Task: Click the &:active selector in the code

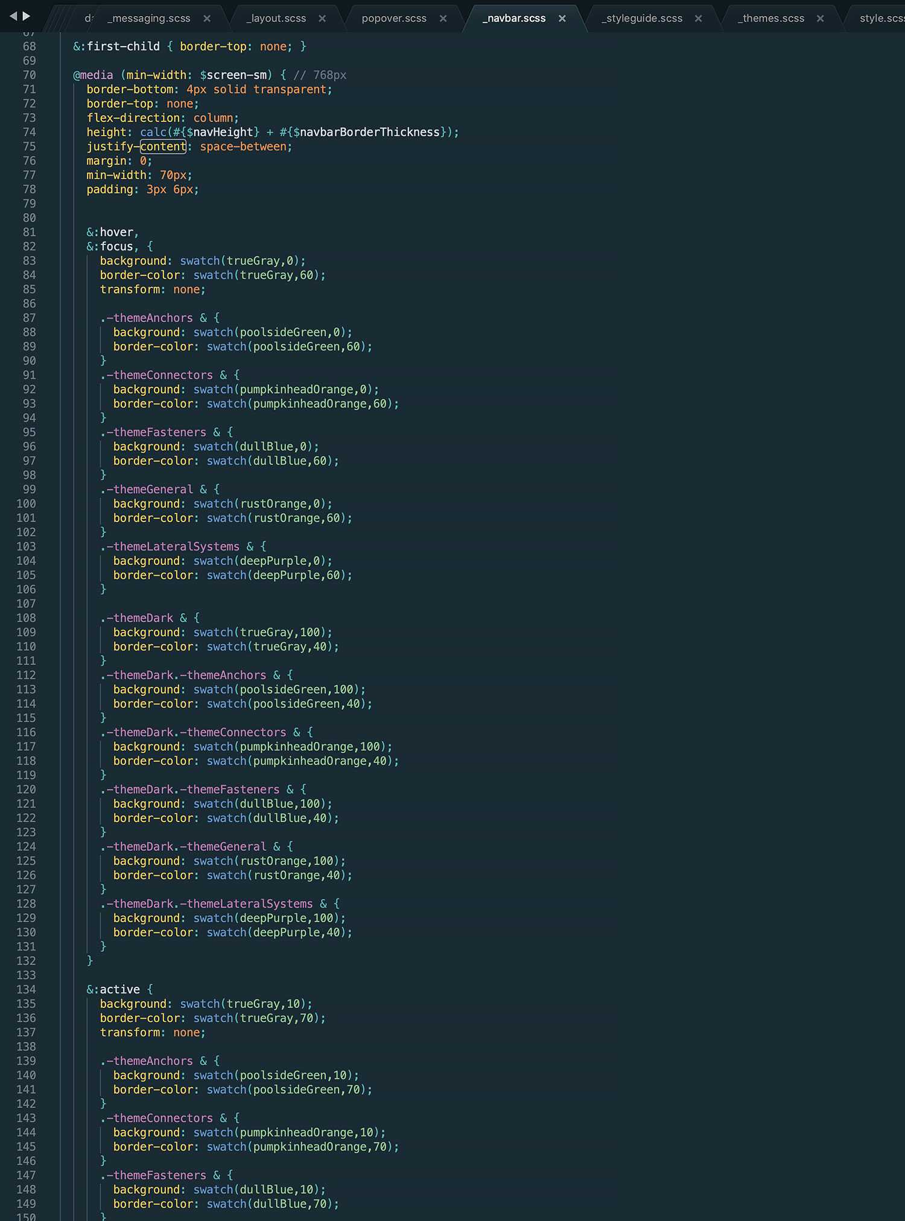Action: (x=113, y=990)
